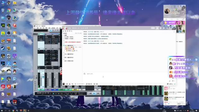Select the home tab in right side panel

point(166,19)
